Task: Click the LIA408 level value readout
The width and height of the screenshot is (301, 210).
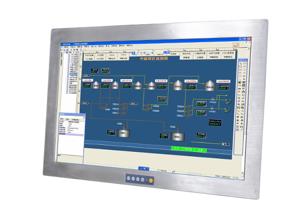Action: pyautogui.click(x=88, y=86)
